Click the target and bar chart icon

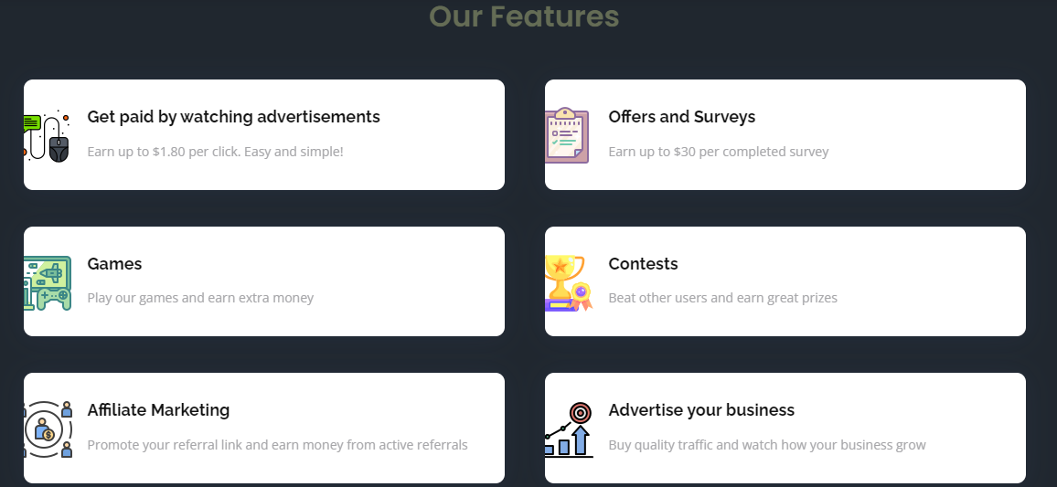pos(569,429)
